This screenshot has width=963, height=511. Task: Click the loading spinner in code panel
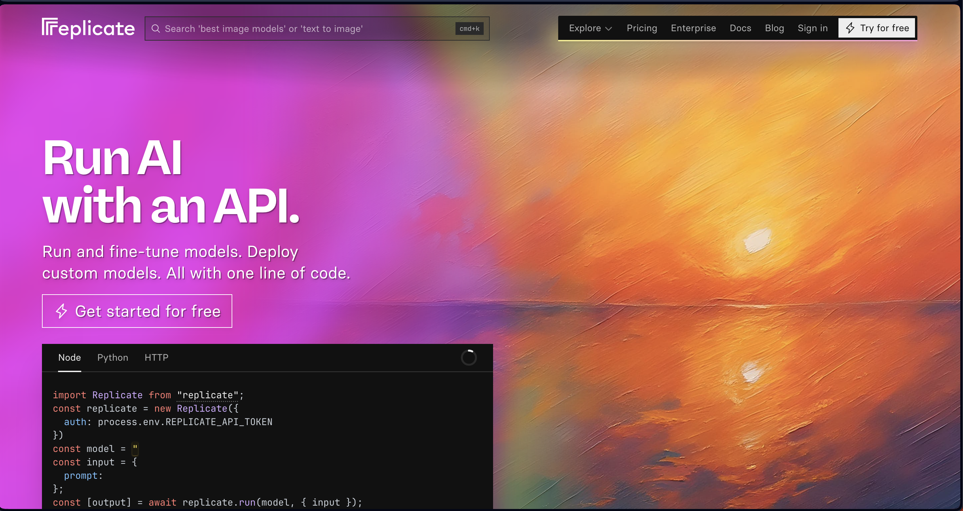point(469,357)
